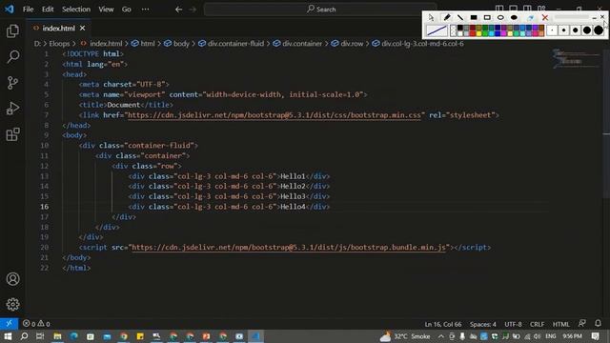Click the notifications bell in status bar
Viewport: 610px width, 343px height.
[x=598, y=324]
